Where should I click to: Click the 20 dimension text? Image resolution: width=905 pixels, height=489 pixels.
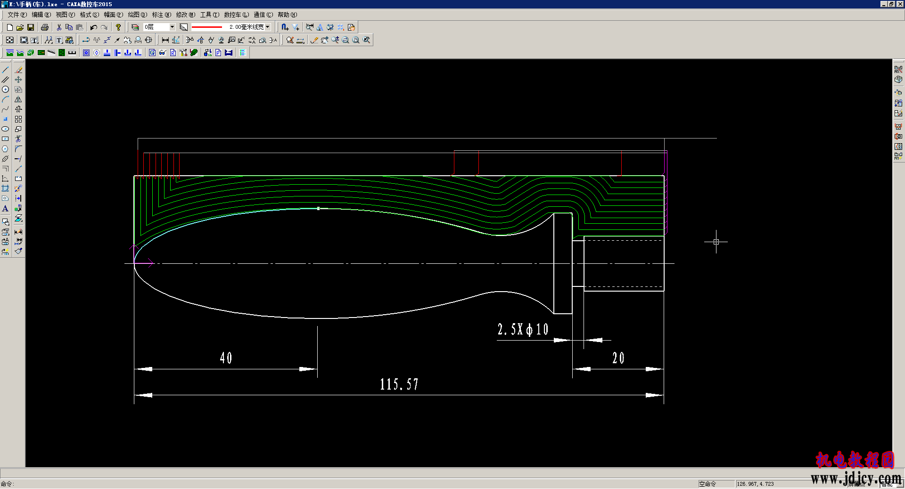618,358
